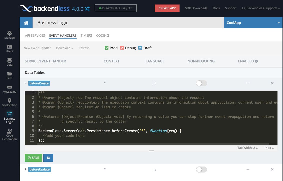Save the beforeCreate handler code
This screenshot has width=283, height=181.
point(33,158)
